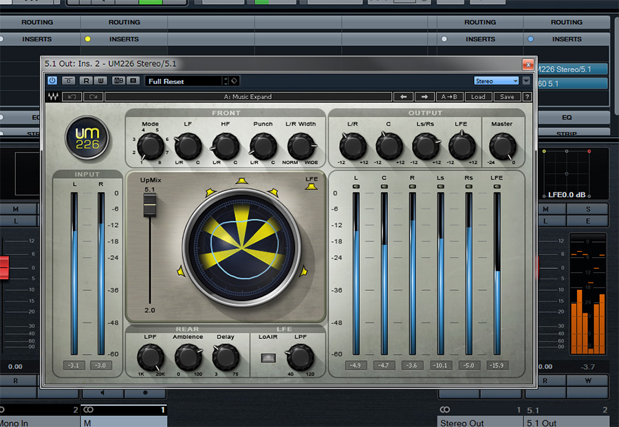Open the Stereo channel configuration dropdown
Viewport: 619px width, 427px height.
(x=496, y=80)
